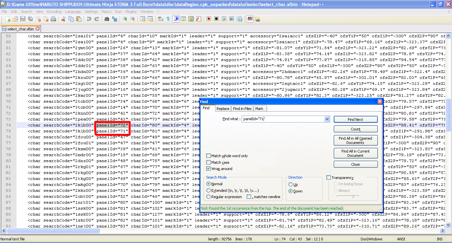This screenshot has height=243, width=452.
Task: Click the editor's horizontal scrollbar
Action: (x=224, y=231)
